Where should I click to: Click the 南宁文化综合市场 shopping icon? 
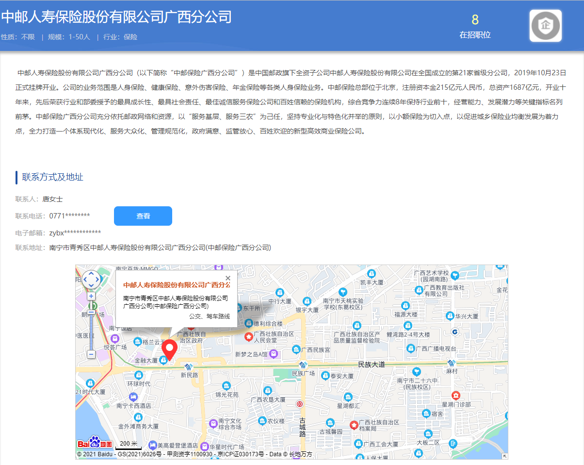[213, 424]
